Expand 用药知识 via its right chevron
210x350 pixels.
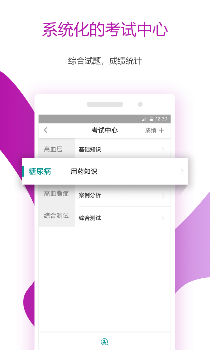(182, 171)
